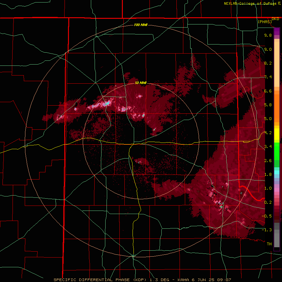Click the -1.3 legend value
282x282 pixels.
click(267, 230)
